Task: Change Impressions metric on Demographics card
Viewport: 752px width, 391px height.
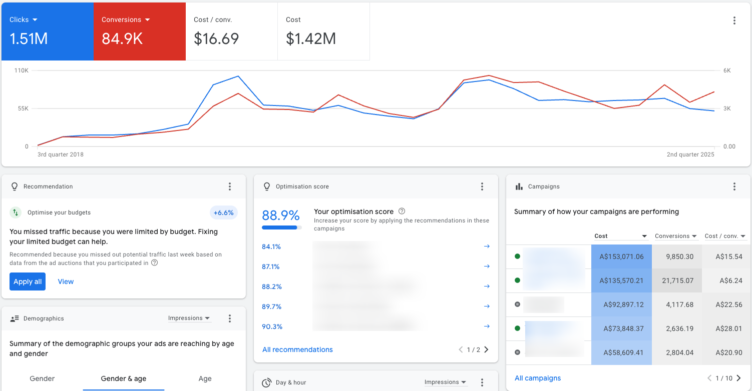Action: pyautogui.click(x=189, y=318)
